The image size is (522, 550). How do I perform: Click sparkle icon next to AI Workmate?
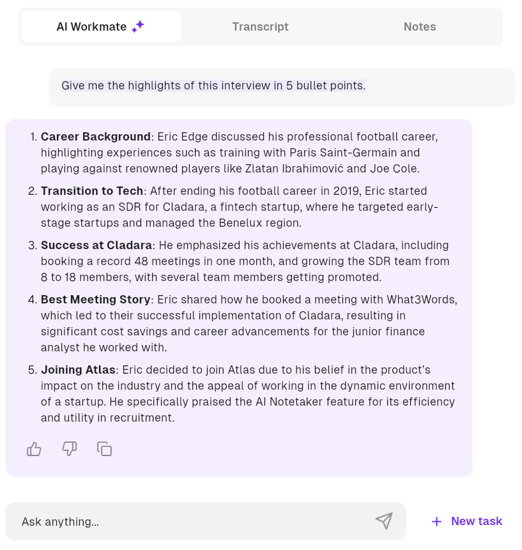[x=138, y=26]
